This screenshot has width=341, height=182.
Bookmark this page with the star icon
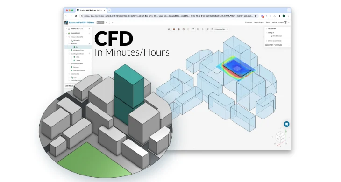[x=256, y=16]
